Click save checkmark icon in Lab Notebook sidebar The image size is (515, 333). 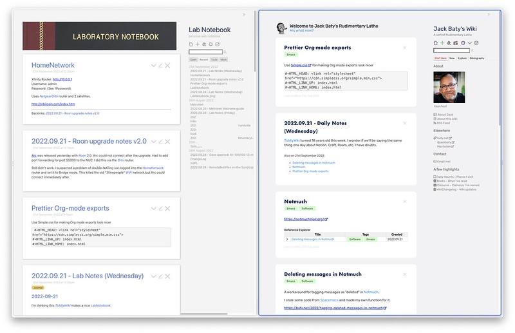pos(218,44)
